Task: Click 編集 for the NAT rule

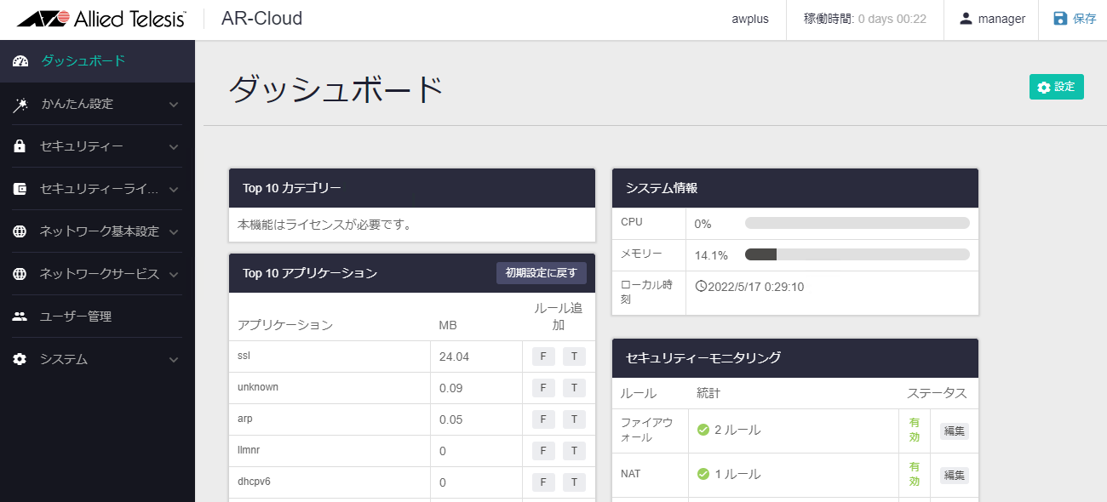Action: coord(954,475)
